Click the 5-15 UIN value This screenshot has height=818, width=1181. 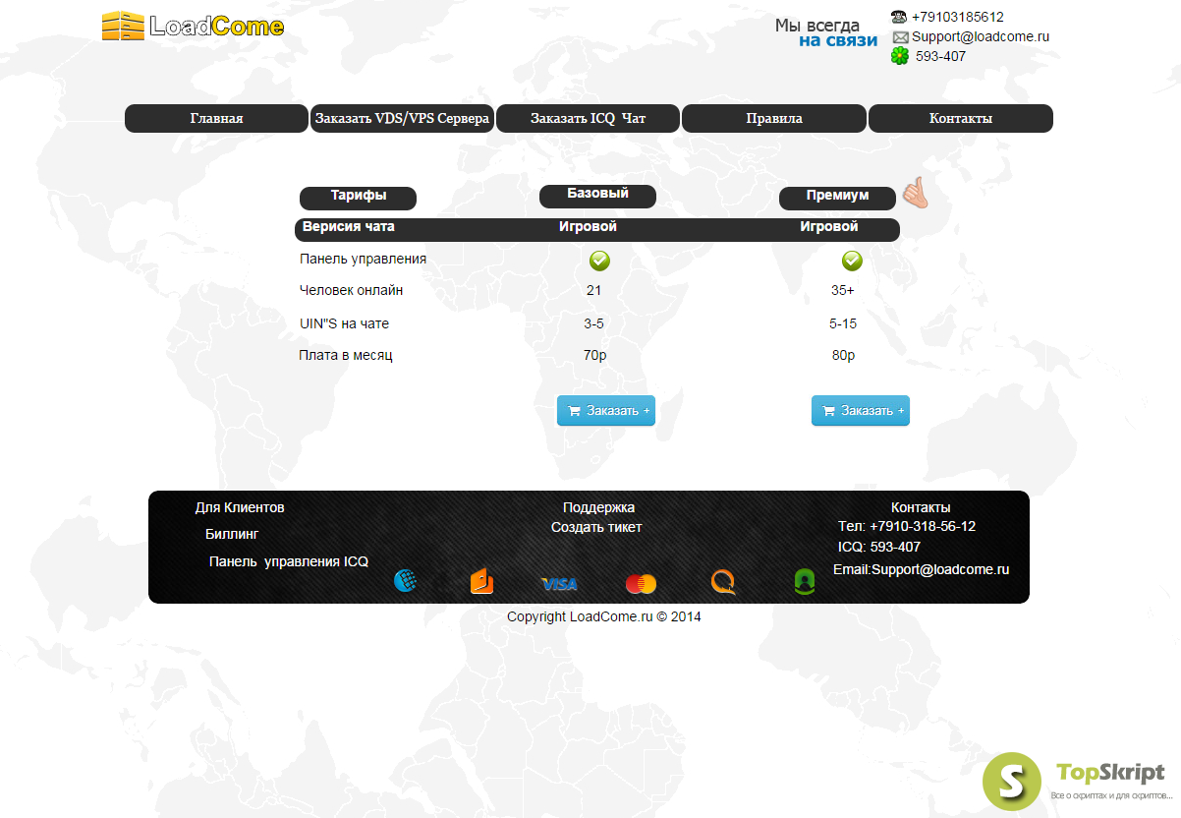843,323
